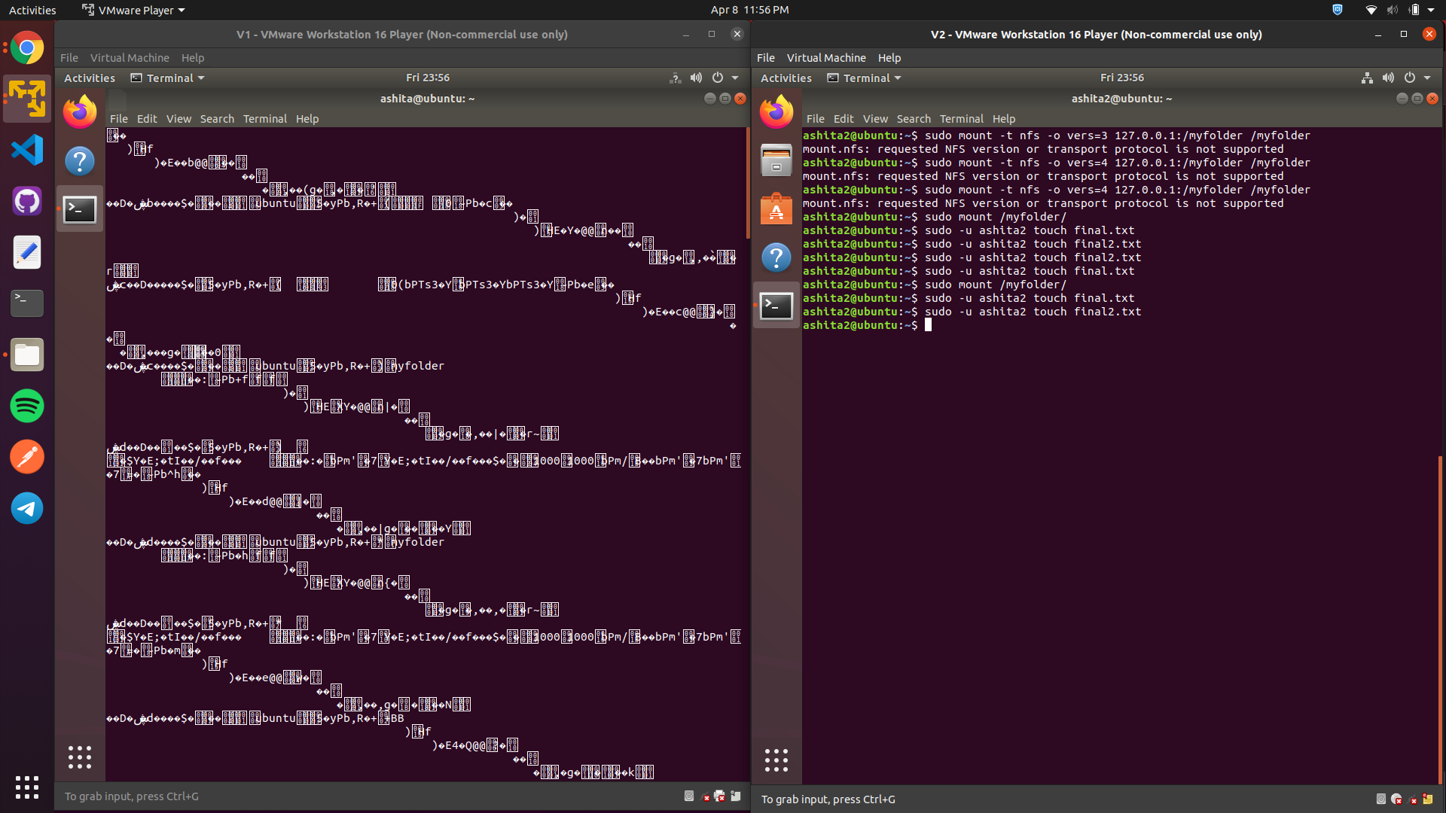
Task: Expand VMware Player app menu dropdown
Action: pos(134,10)
